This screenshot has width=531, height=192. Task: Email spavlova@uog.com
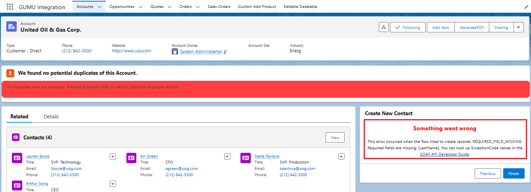click(297, 168)
